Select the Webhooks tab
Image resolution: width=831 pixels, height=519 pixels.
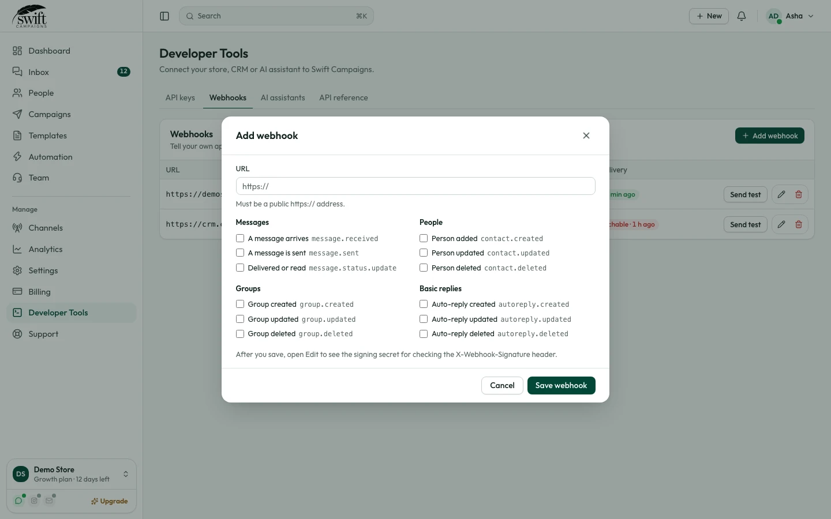tap(228, 97)
